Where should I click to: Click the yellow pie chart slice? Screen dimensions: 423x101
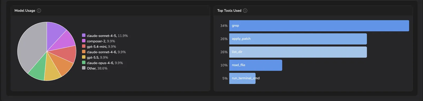coord(52,71)
